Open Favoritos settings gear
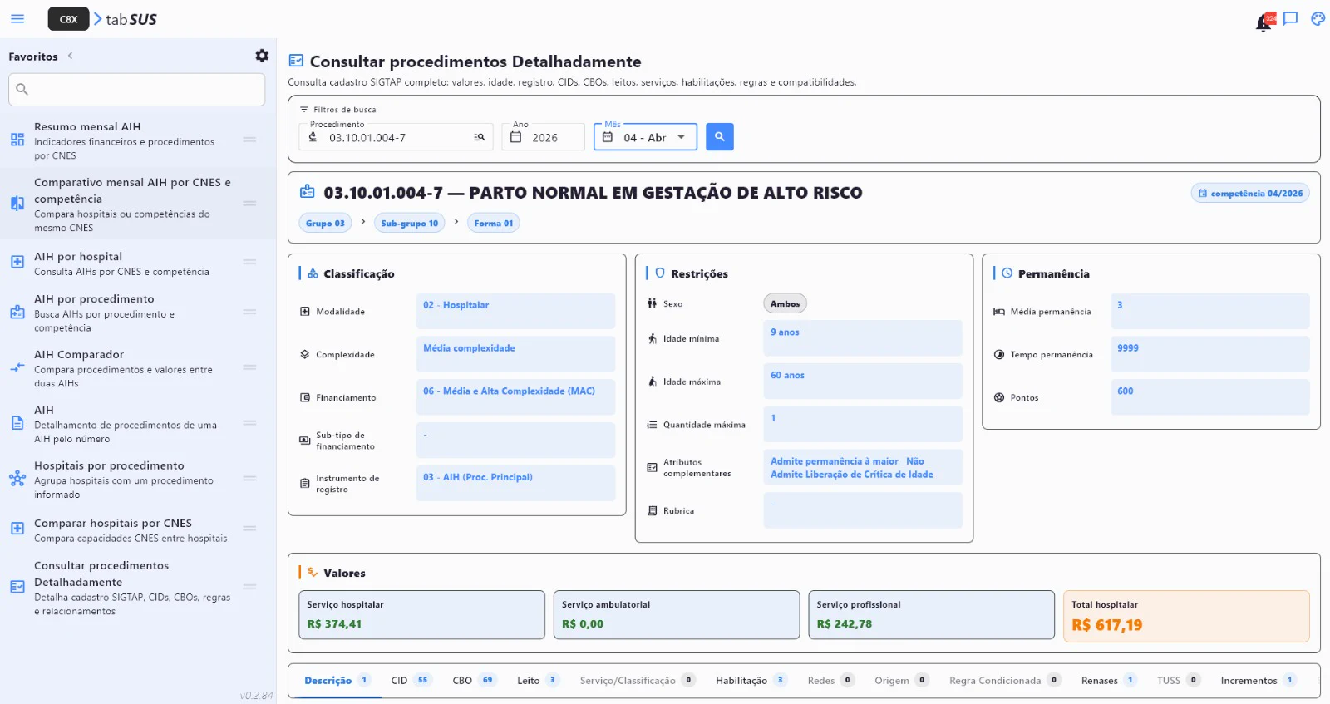 point(262,56)
